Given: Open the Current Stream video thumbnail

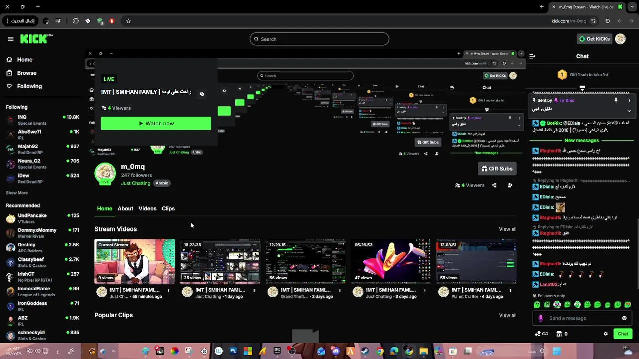Looking at the screenshot, I should (x=135, y=261).
